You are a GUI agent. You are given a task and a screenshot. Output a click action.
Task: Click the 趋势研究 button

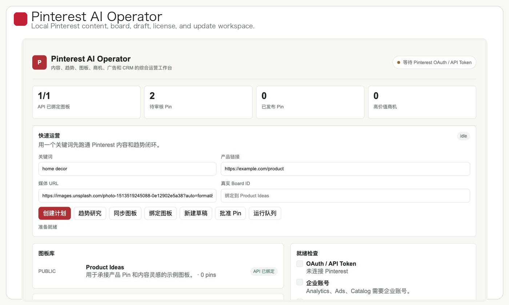90,213
